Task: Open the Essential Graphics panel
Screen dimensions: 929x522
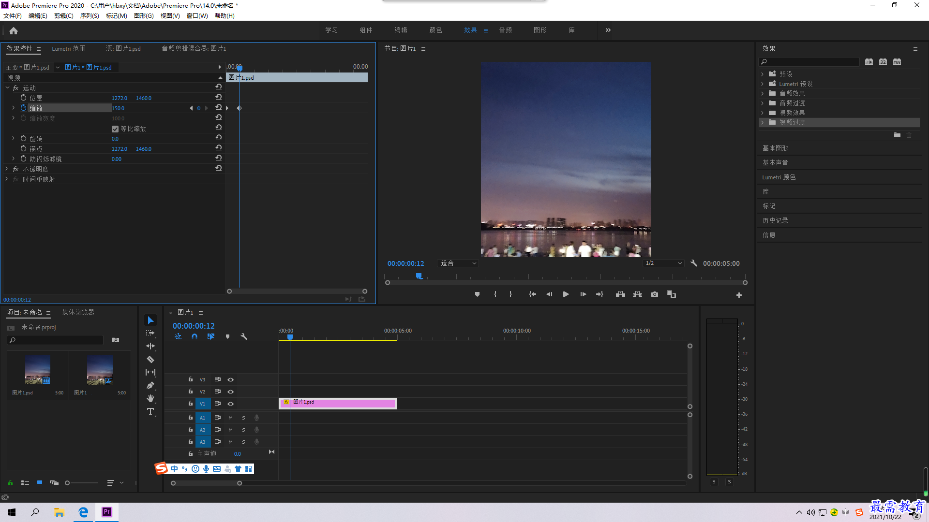Action: (x=775, y=148)
